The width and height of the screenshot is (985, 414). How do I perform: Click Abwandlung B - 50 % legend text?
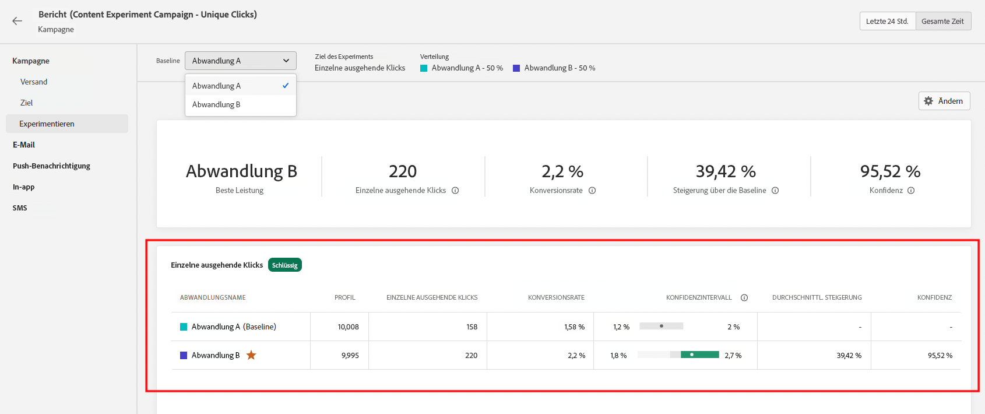(x=560, y=68)
